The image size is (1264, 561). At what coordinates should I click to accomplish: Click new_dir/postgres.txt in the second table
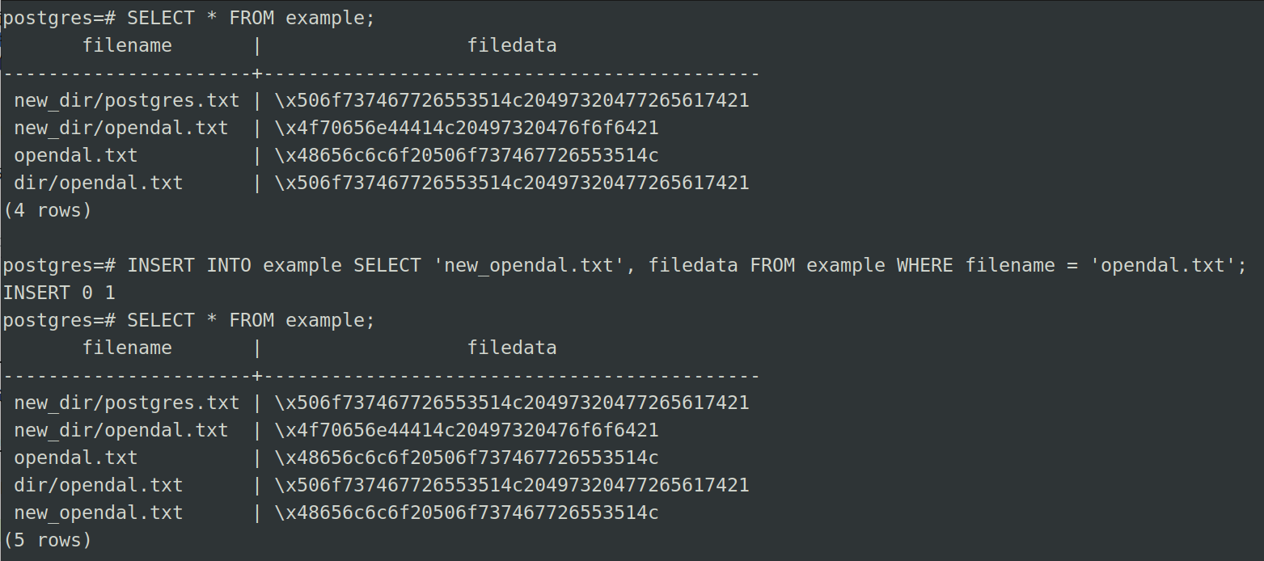pyautogui.click(x=127, y=403)
